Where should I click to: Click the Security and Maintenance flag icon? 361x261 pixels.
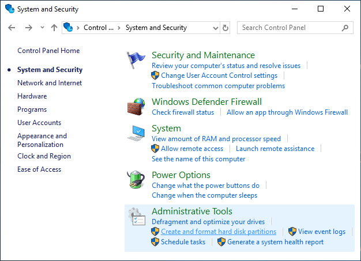(x=136, y=60)
